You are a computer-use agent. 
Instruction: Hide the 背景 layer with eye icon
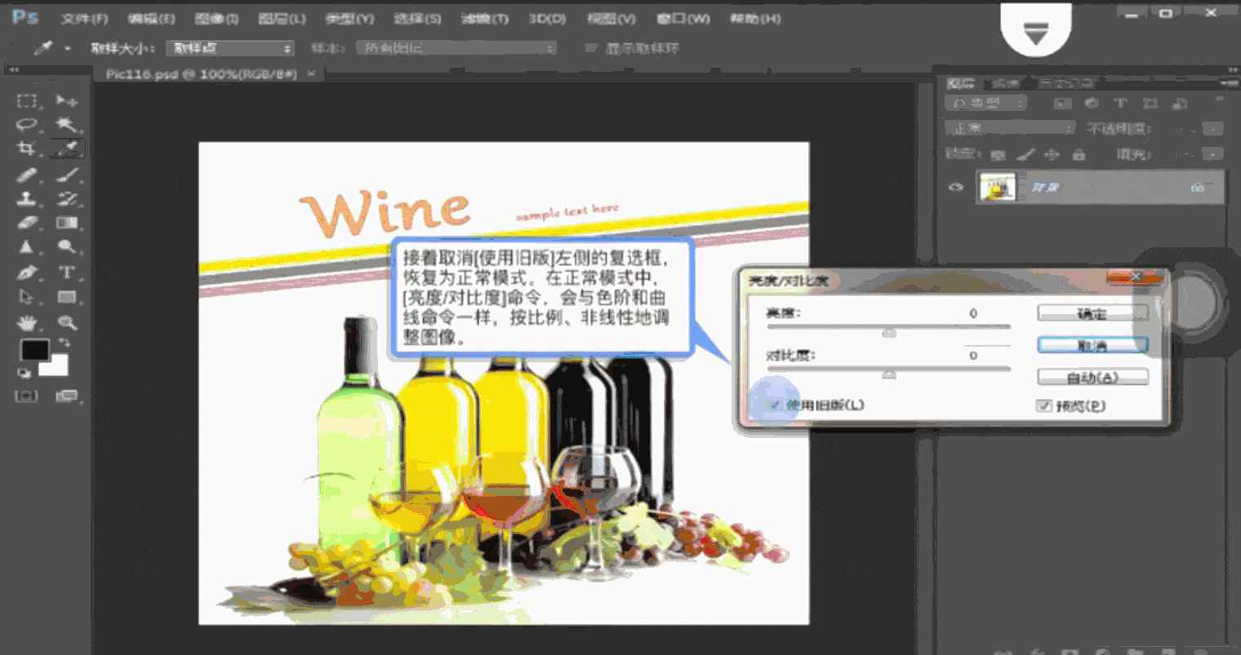[x=955, y=188]
